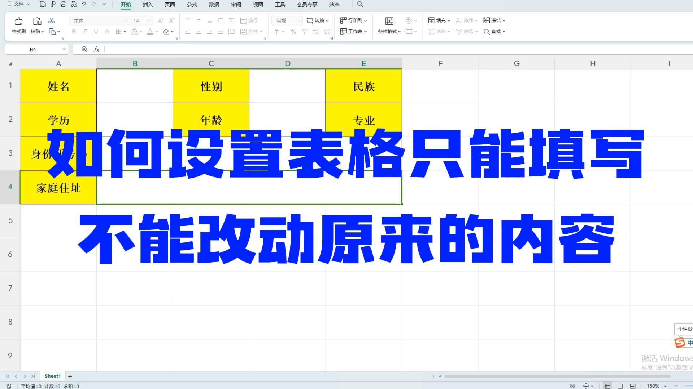This screenshot has height=389, width=693.
Task: Click the Cut scissors icon
Action: [x=52, y=21]
